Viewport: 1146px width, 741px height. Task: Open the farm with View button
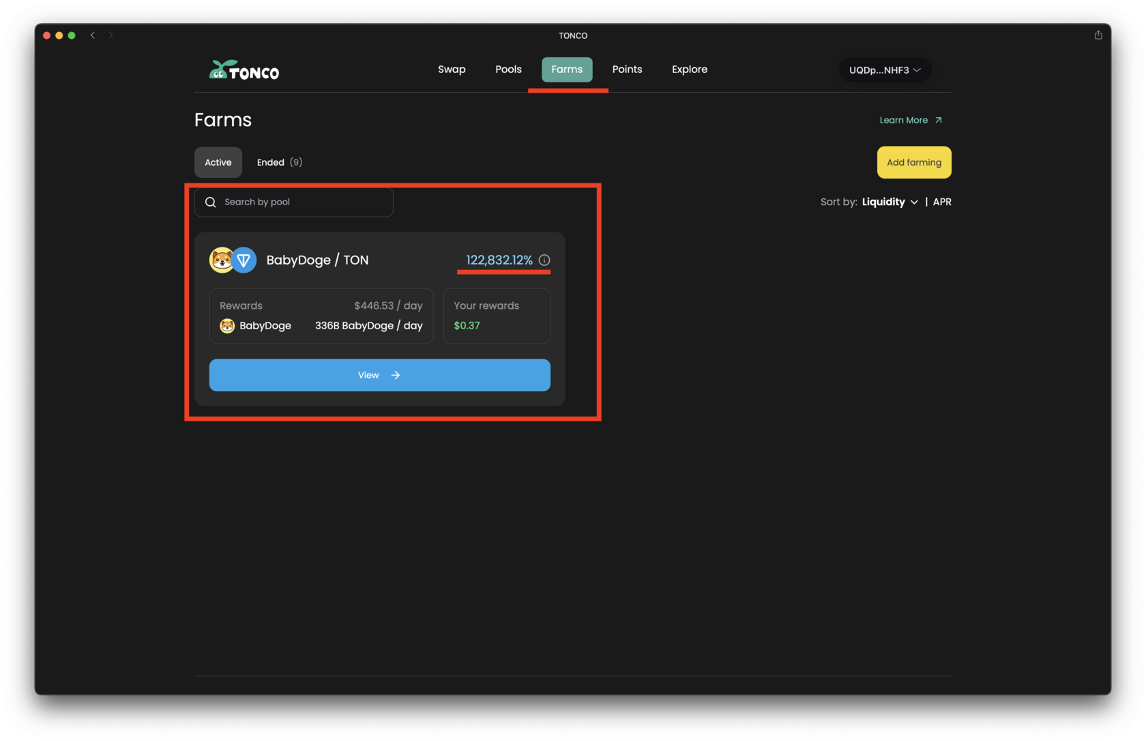coord(380,375)
